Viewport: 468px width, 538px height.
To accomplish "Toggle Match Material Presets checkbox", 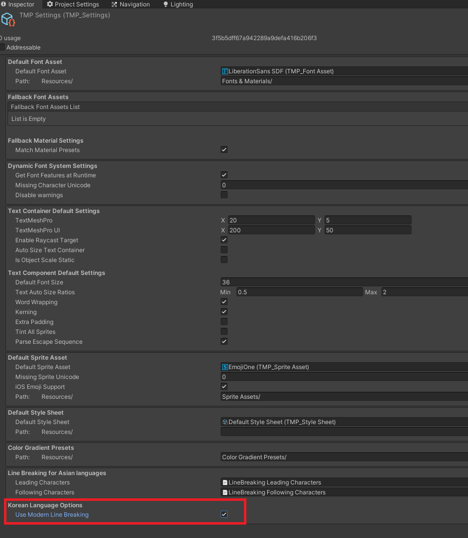I will pos(224,150).
